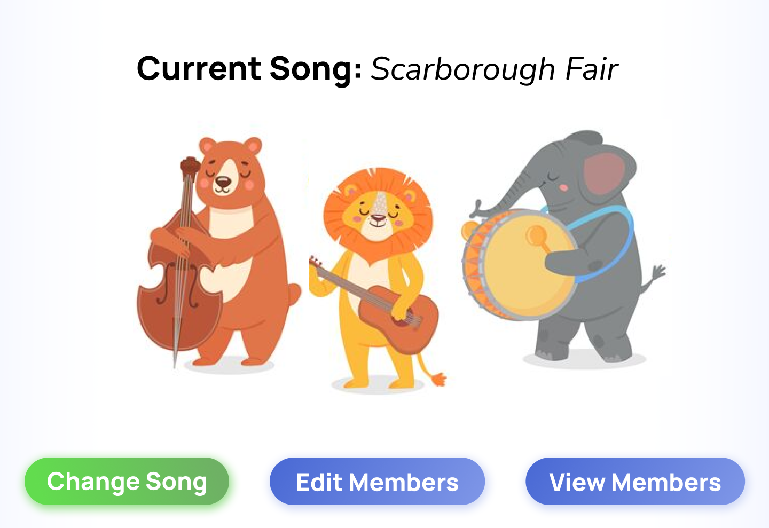Select the "Scarborough Fair" song title

(x=494, y=69)
